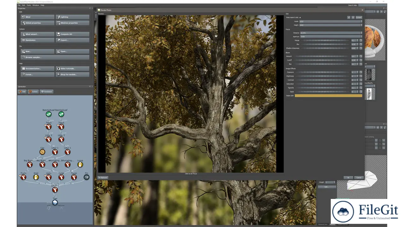The width and height of the screenshot is (404, 227).
Task: Click the Wind button
Action: 38,17
